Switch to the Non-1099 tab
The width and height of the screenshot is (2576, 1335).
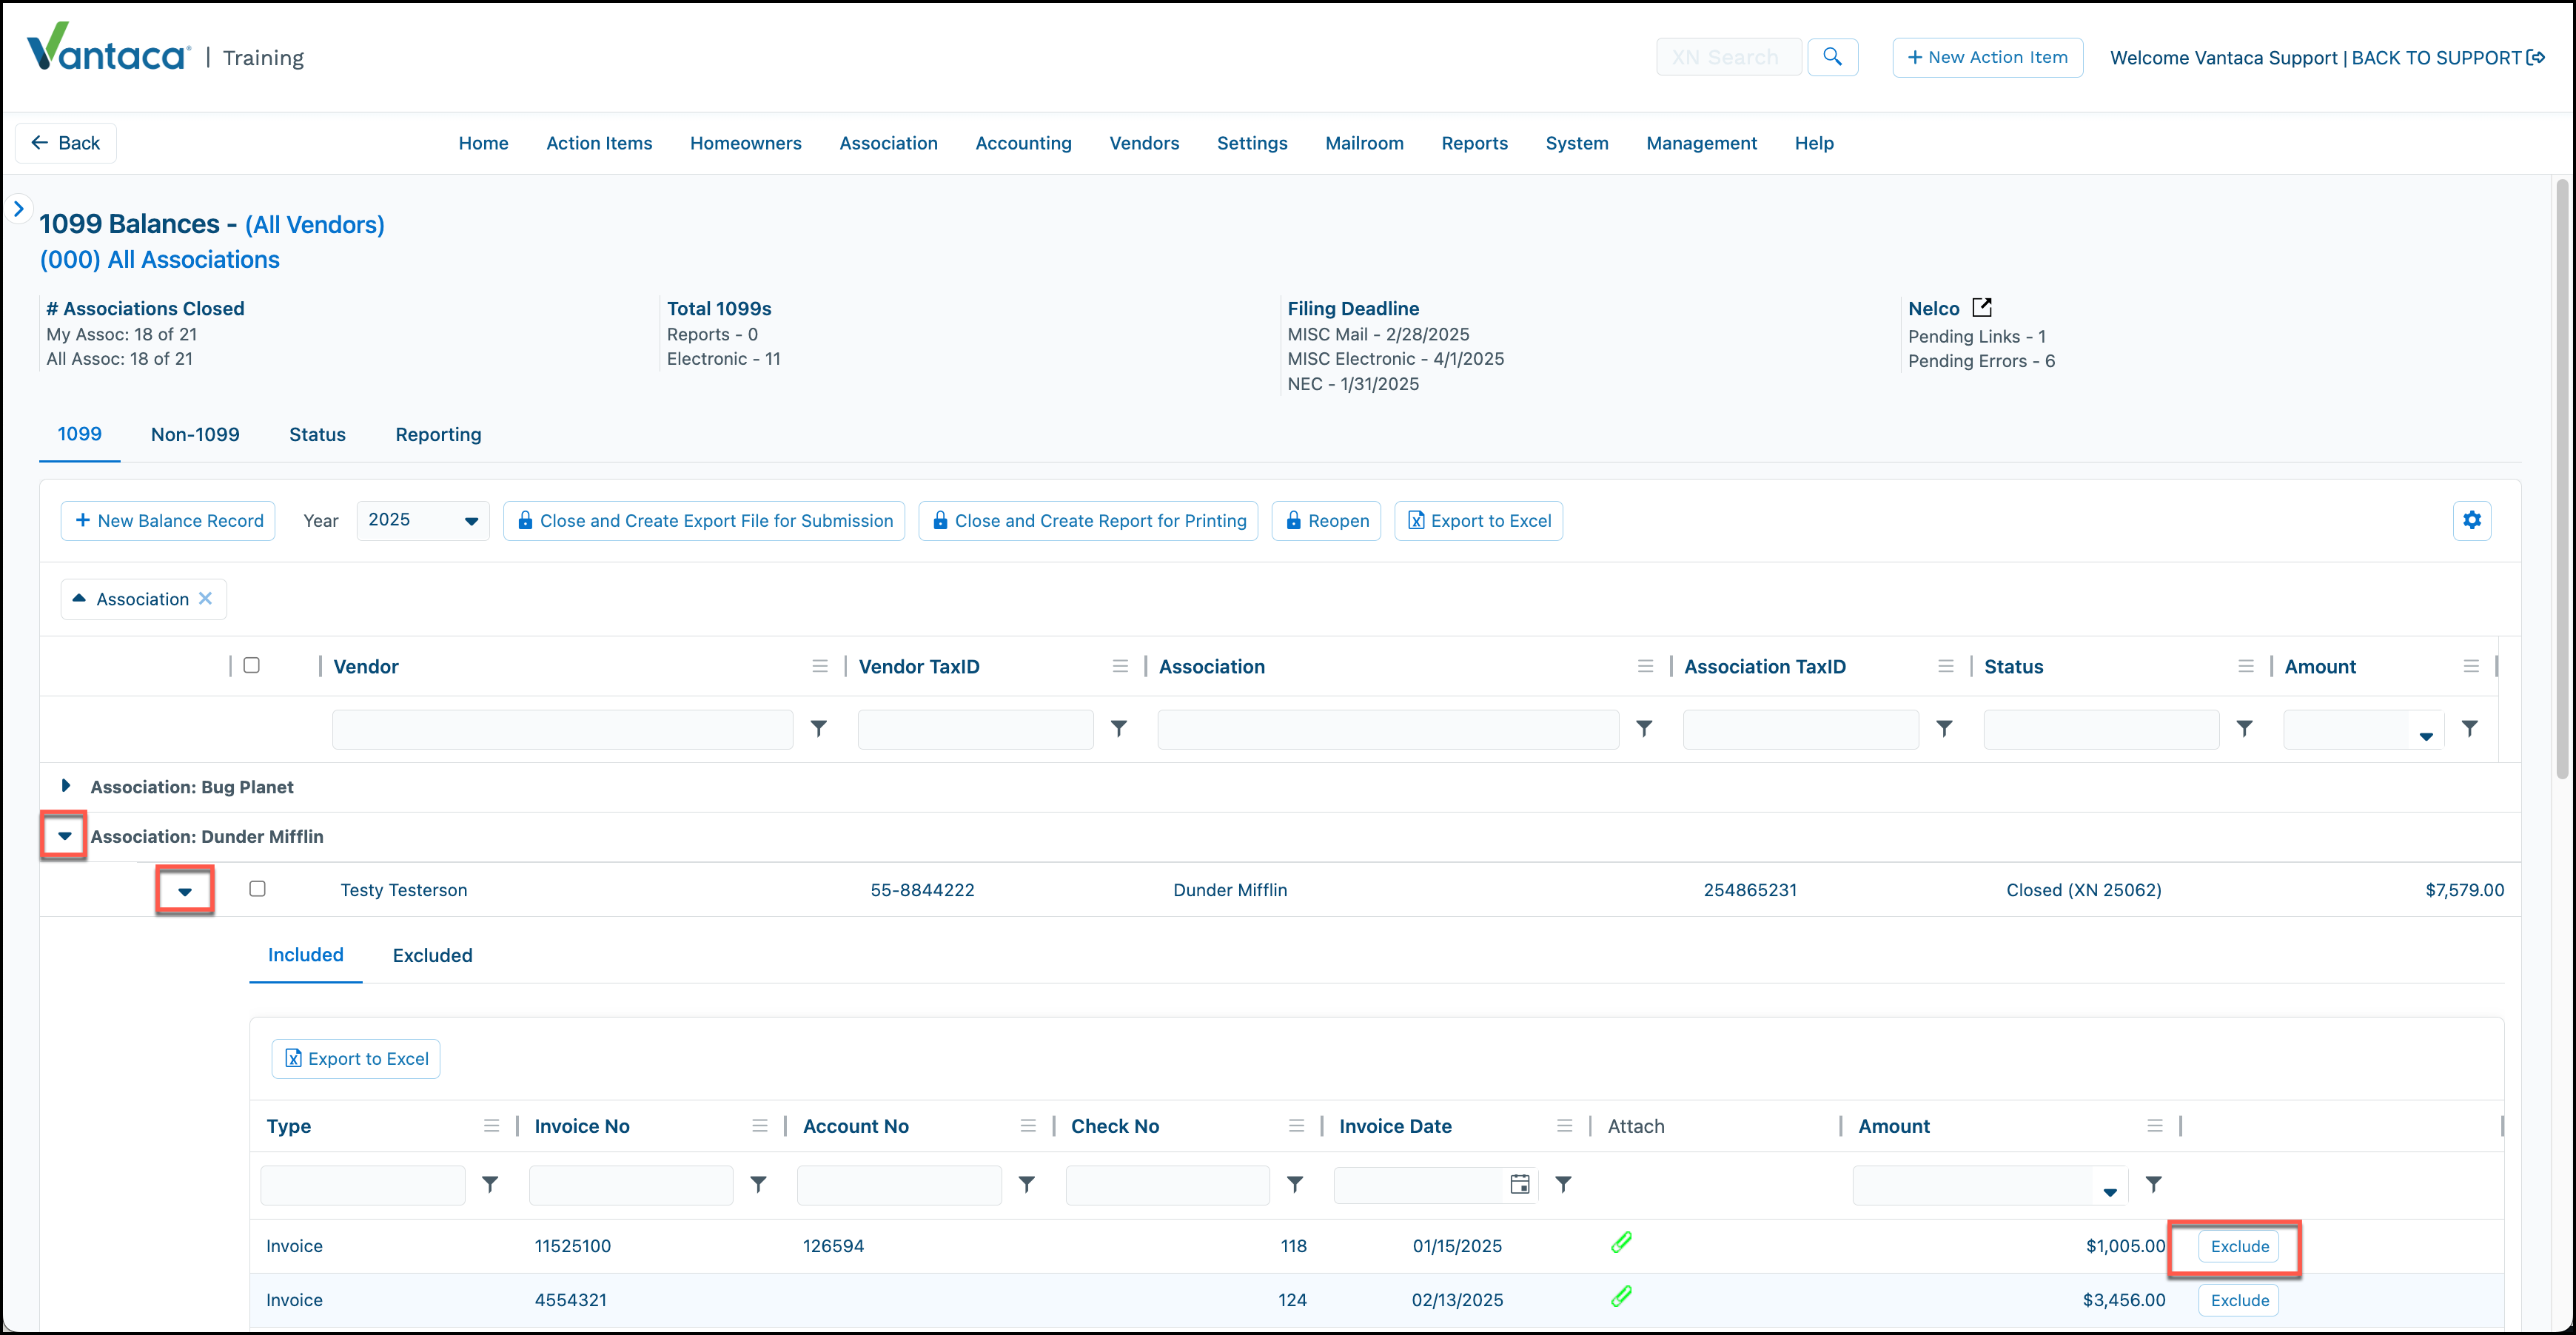(x=195, y=434)
